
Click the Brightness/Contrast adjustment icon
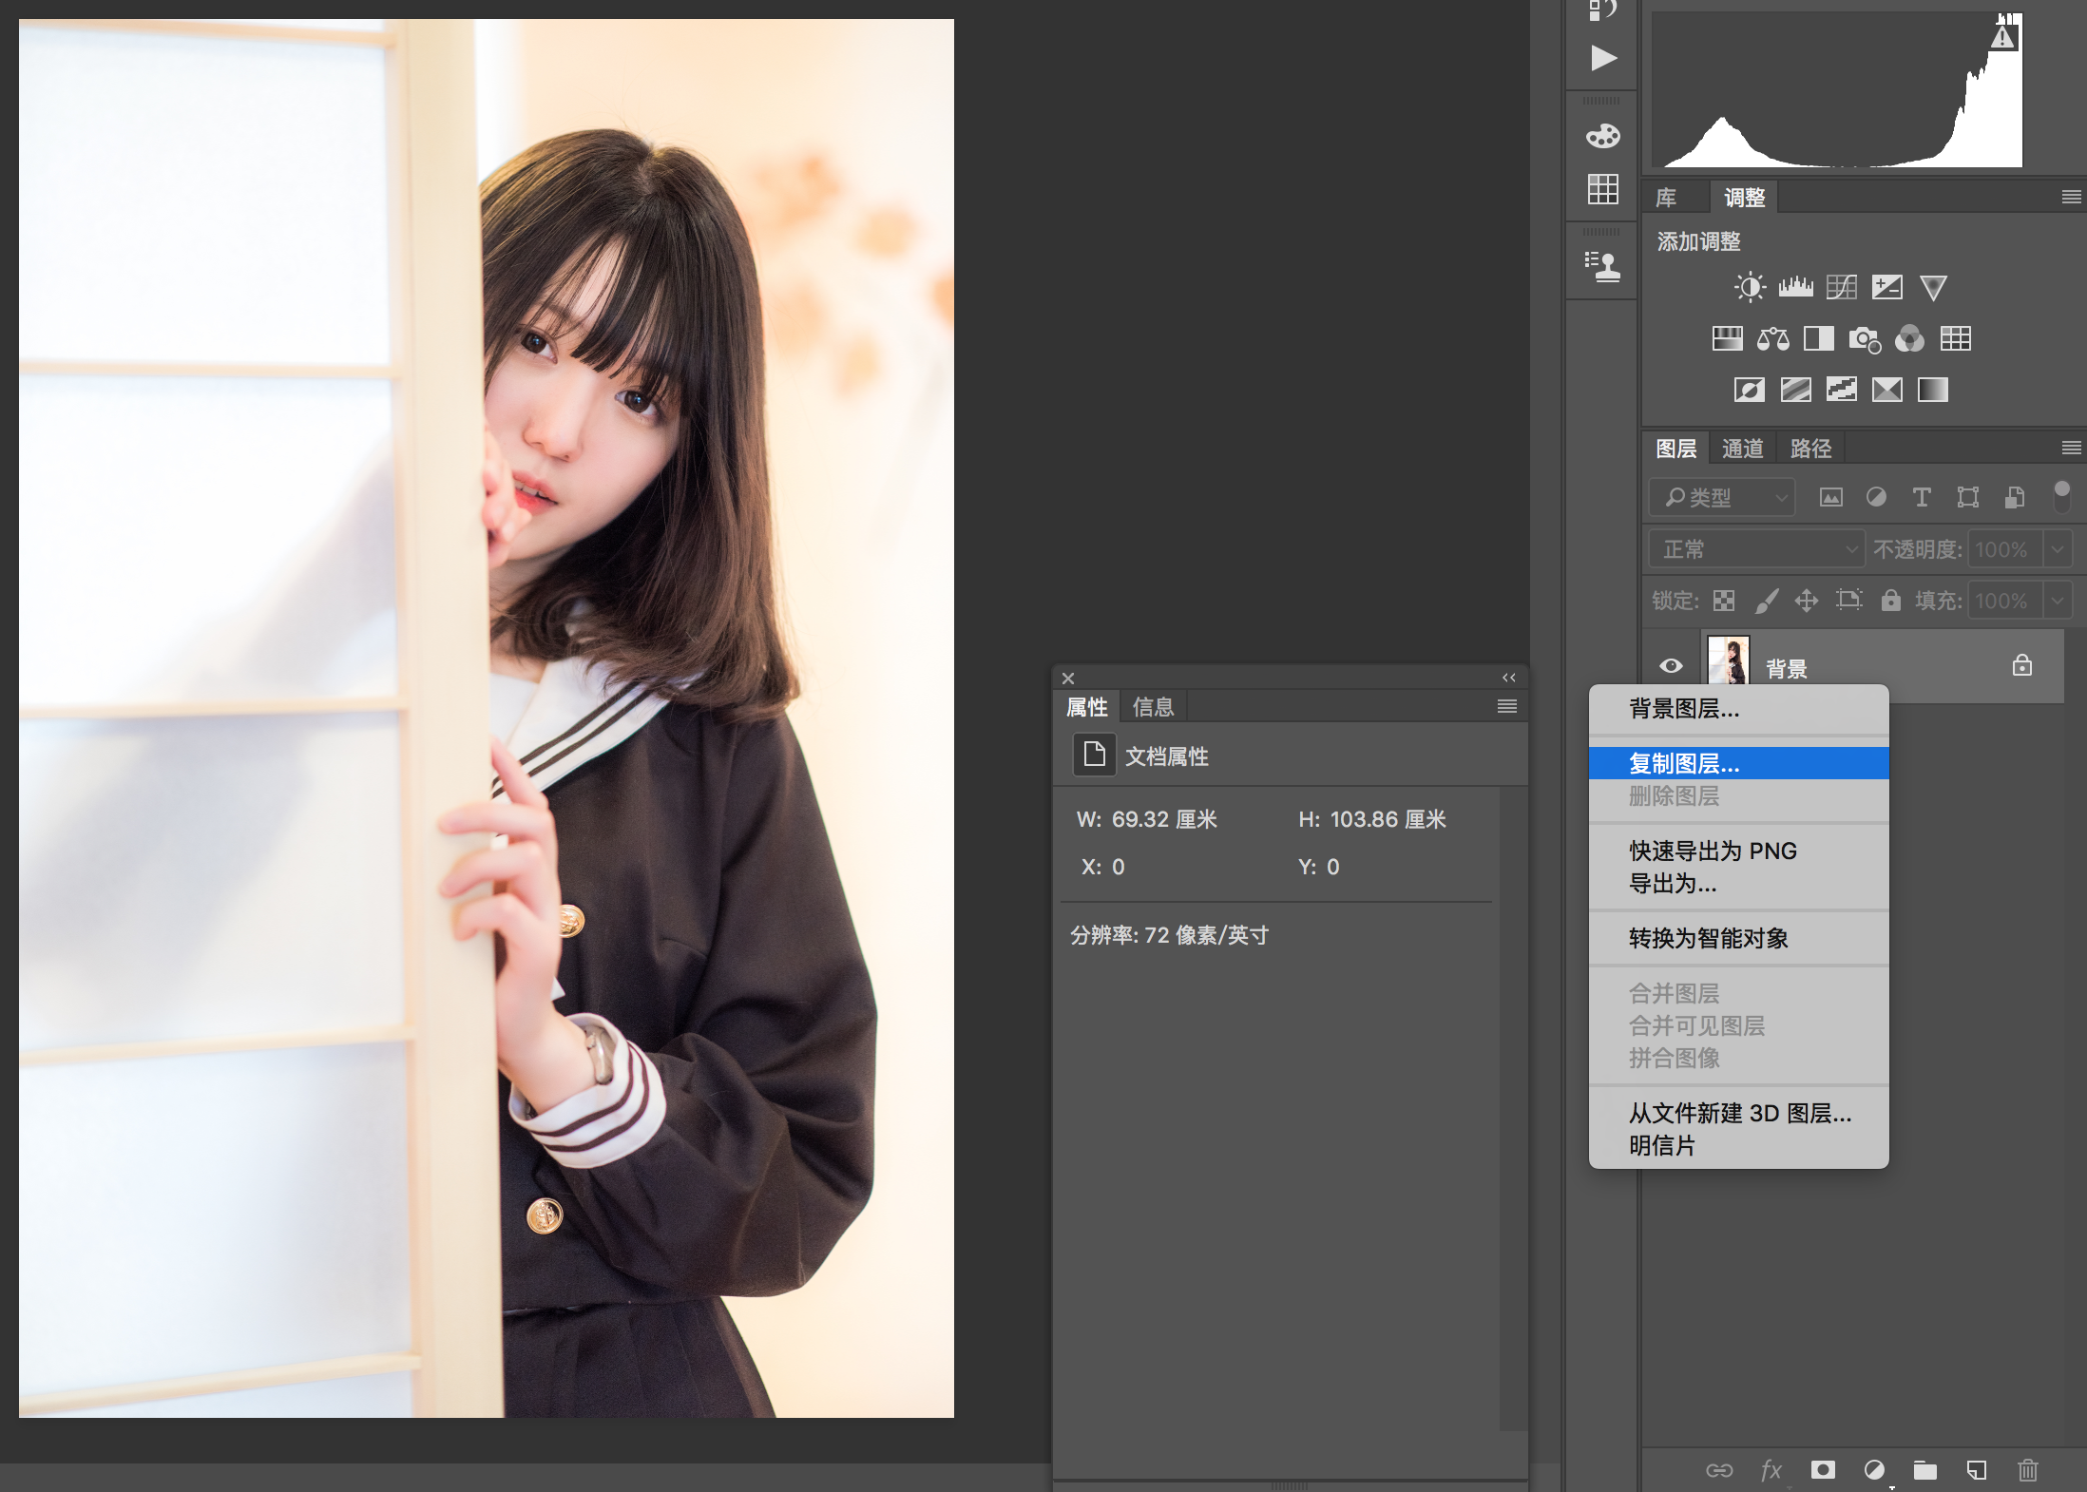[x=1749, y=287]
